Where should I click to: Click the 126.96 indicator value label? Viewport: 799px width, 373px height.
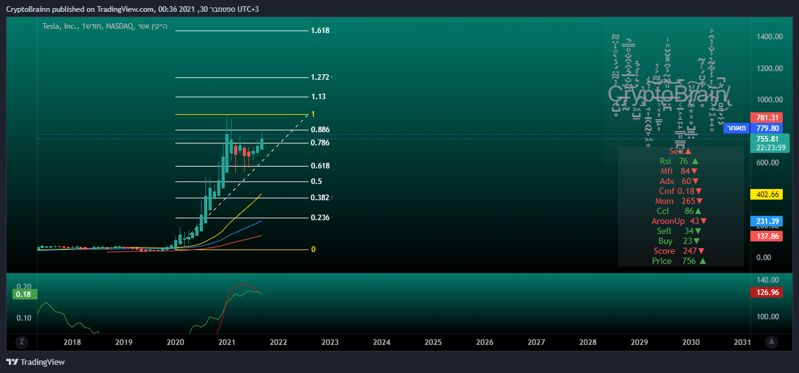[x=766, y=292]
